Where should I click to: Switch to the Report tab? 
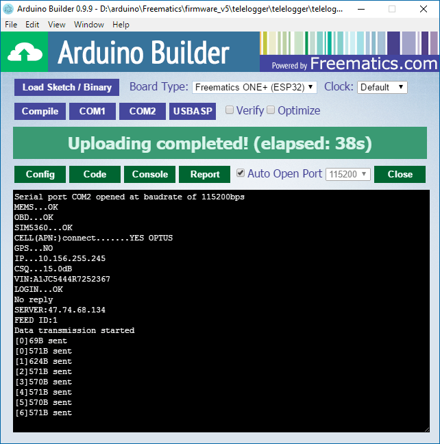coord(204,175)
